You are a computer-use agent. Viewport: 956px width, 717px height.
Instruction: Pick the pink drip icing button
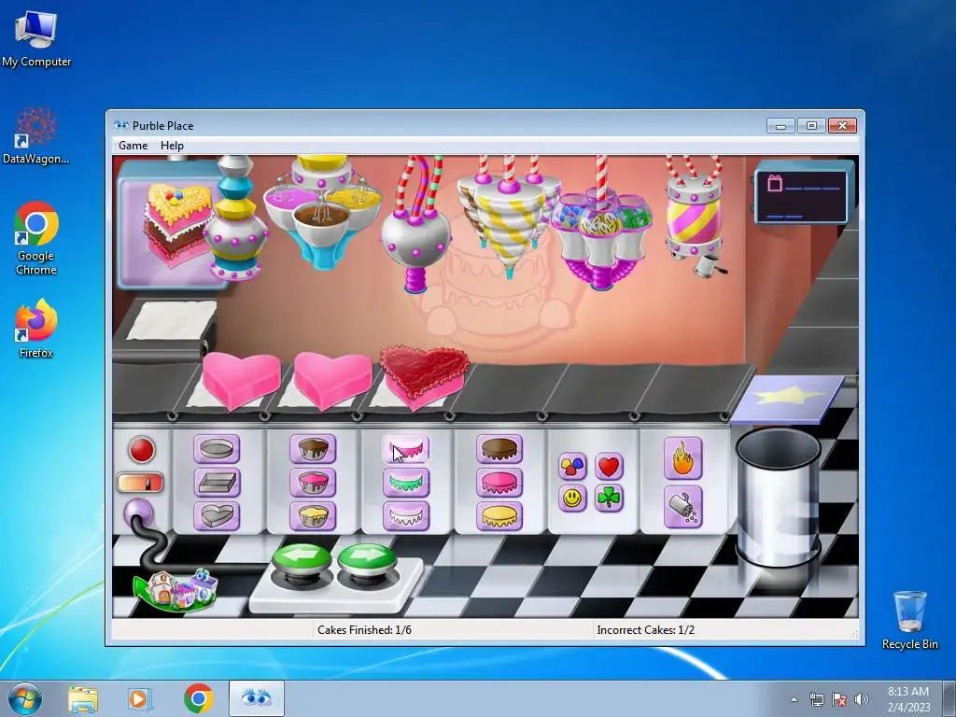point(406,449)
